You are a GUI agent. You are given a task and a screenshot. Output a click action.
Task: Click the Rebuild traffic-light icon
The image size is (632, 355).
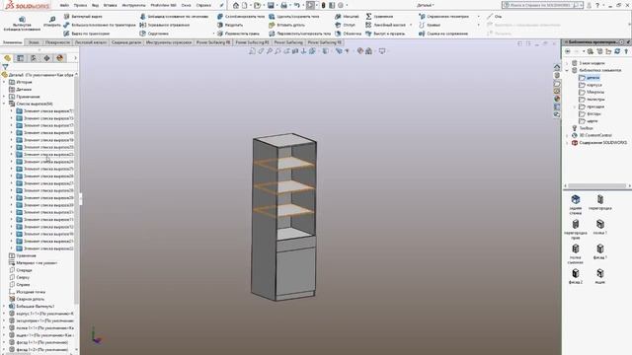[x=323, y=5]
